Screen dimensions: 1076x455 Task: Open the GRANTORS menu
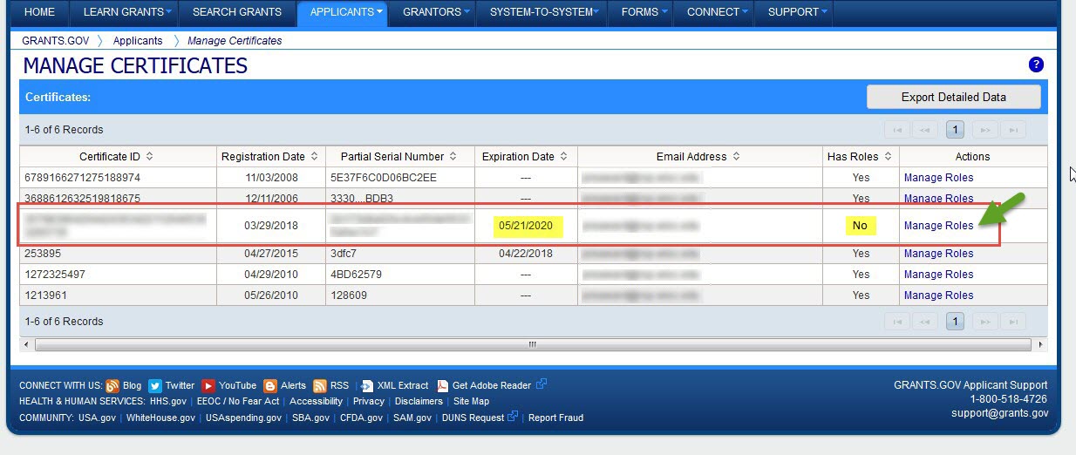click(432, 12)
